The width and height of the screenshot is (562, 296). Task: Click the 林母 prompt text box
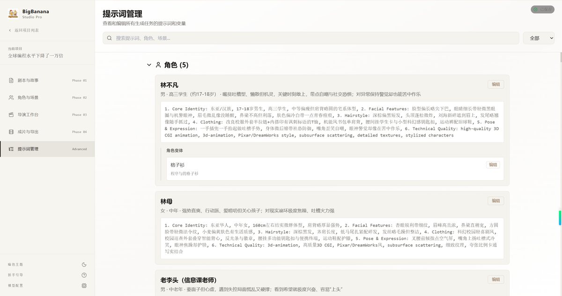pyautogui.click(x=332, y=238)
